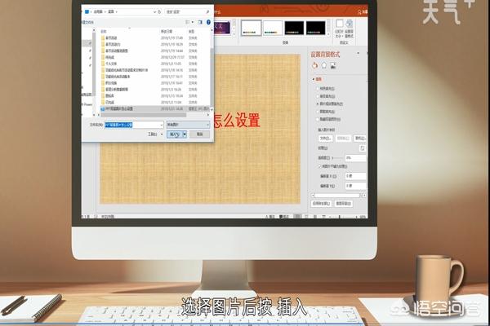
Task: Click the file name input field
Action: point(132,125)
